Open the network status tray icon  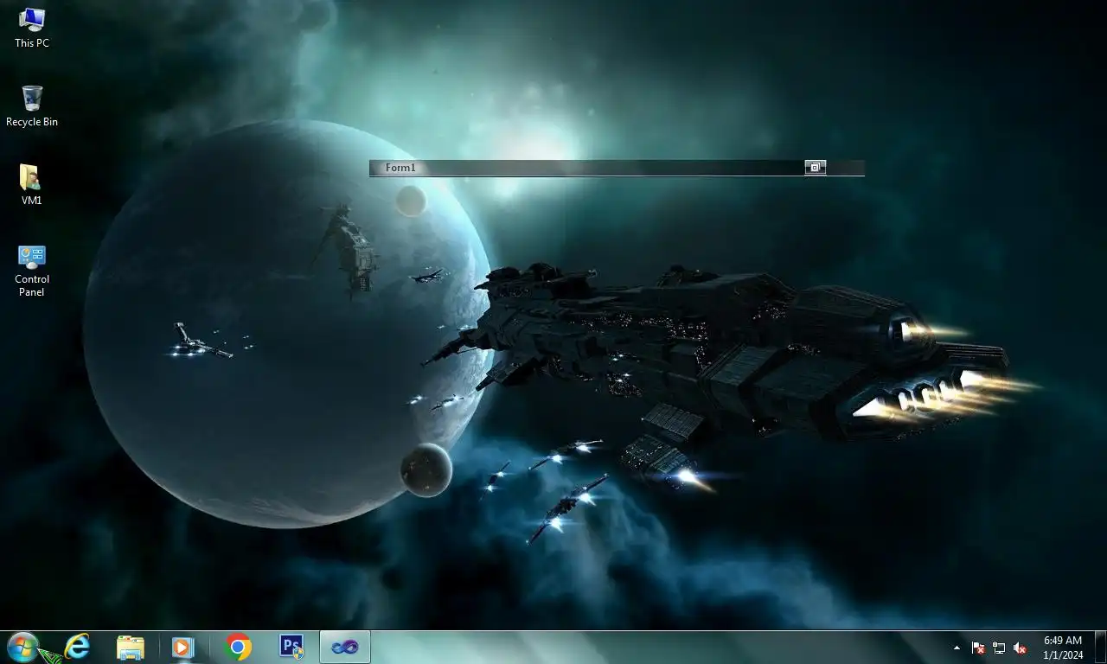999,648
